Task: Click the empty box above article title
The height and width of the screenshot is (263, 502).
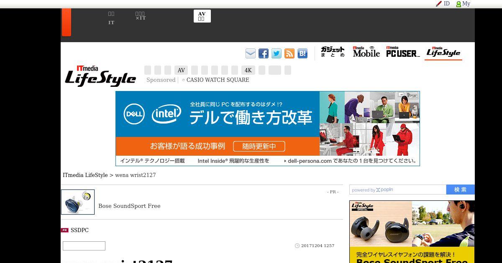Action: [84, 246]
